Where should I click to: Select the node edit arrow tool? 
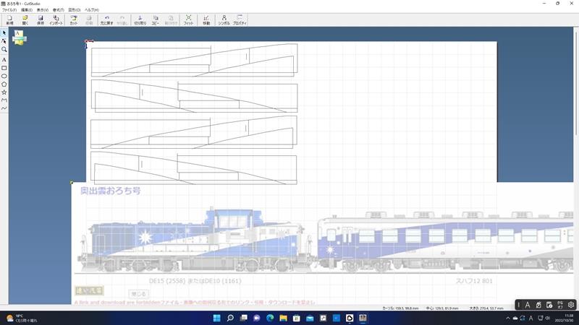(4, 41)
